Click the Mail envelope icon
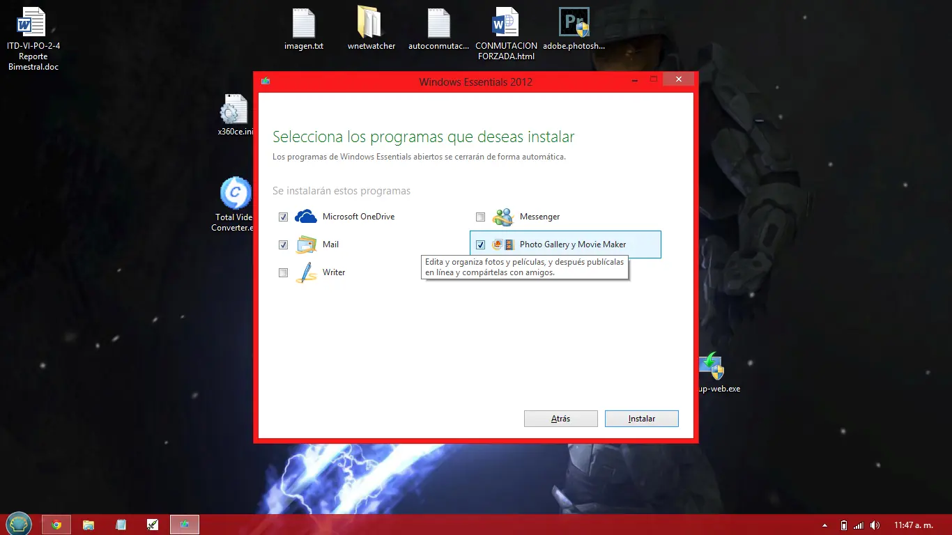952x535 pixels. click(x=307, y=245)
